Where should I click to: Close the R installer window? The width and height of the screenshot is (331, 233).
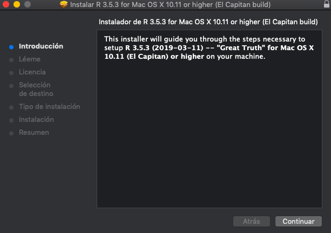click(6, 5)
